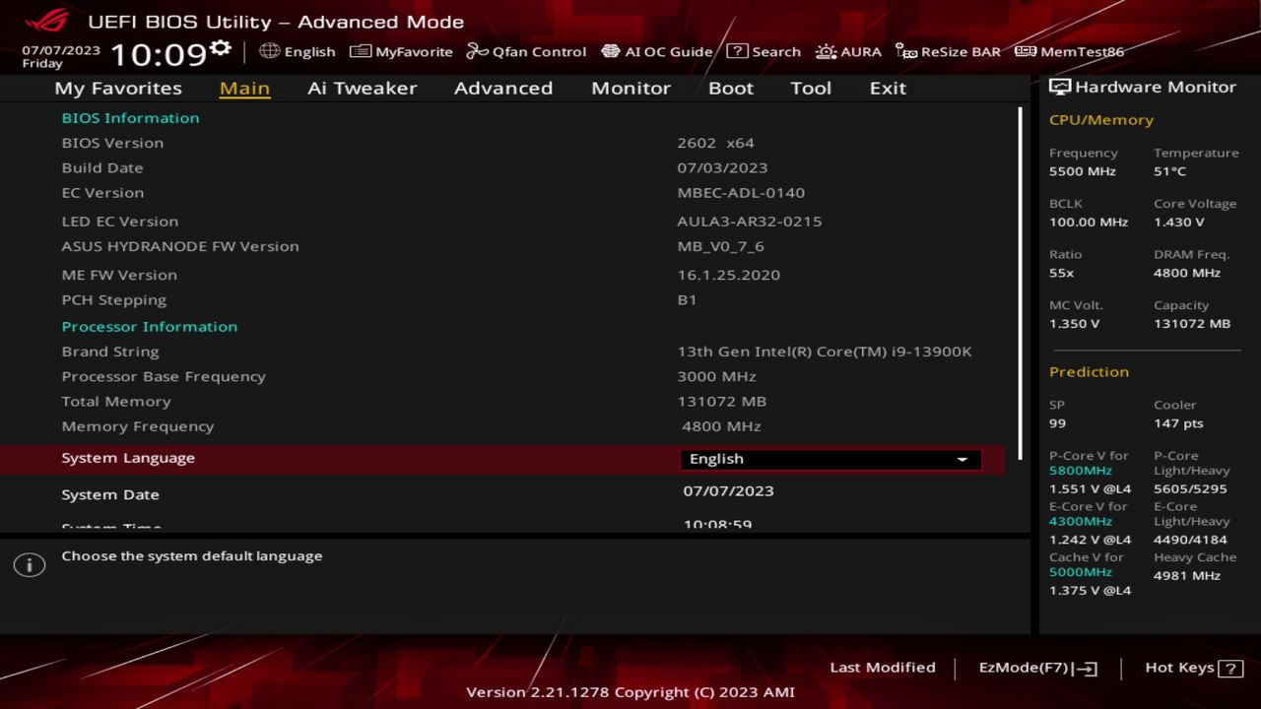Switch to My Favorites tab

pyautogui.click(x=118, y=88)
